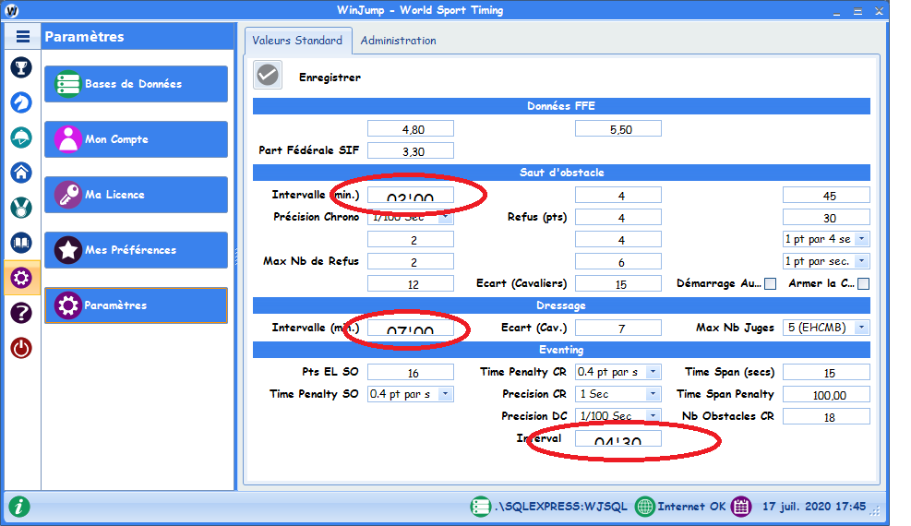The image size is (911, 526).
Task: Toggle the Armer la C... checkbox
Action: [x=863, y=284]
